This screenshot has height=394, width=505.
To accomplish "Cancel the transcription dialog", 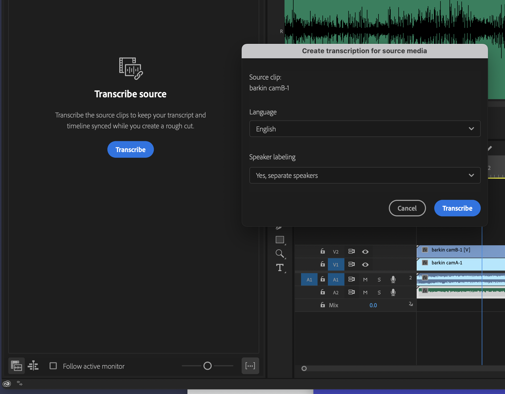I will pos(407,208).
